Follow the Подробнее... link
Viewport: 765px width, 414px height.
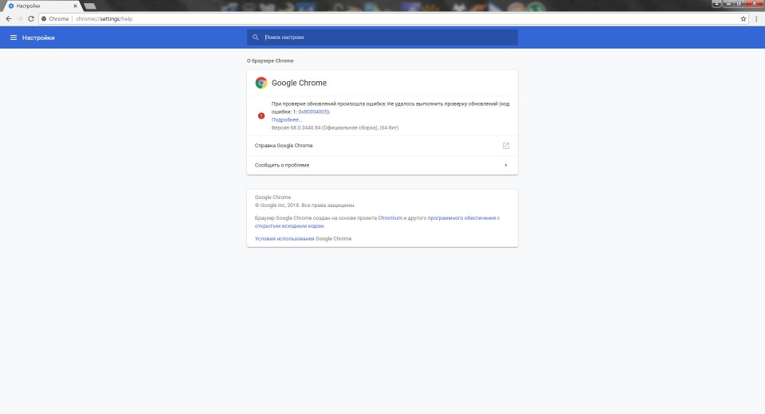tap(286, 119)
